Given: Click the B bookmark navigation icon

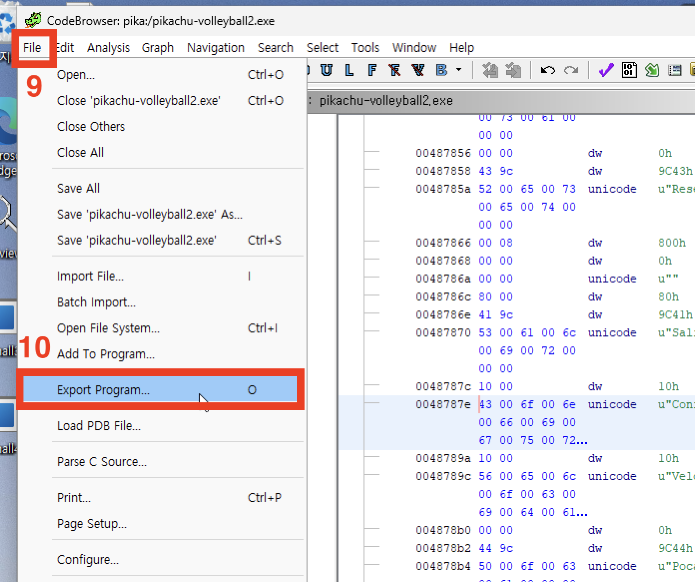Looking at the screenshot, I should [441, 70].
